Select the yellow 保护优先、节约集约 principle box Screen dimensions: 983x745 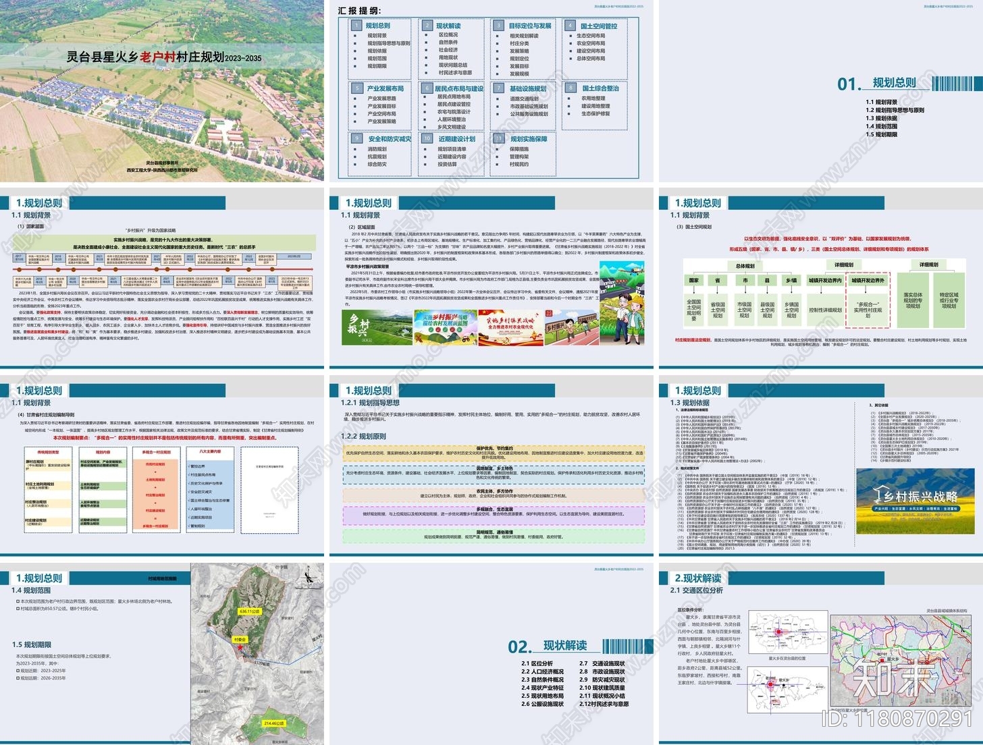(494, 453)
